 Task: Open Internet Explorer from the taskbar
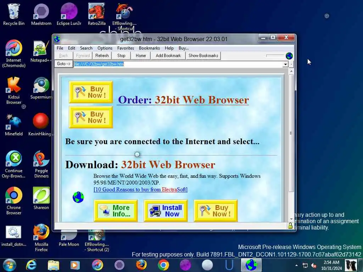(x=31, y=265)
